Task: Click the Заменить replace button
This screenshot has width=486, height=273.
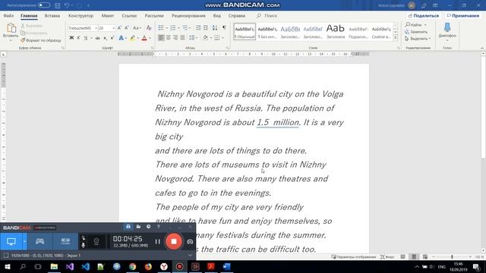Action: click(x=416, y=32)
